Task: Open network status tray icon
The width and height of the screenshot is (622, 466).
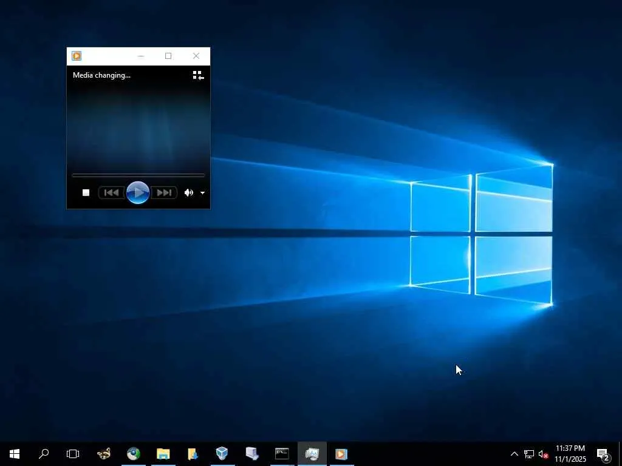Action: coord(529,454)
